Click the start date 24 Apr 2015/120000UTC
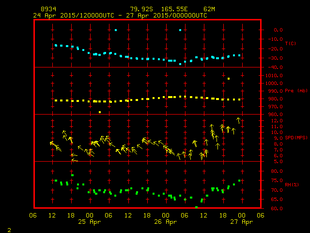 pos(74,16)
